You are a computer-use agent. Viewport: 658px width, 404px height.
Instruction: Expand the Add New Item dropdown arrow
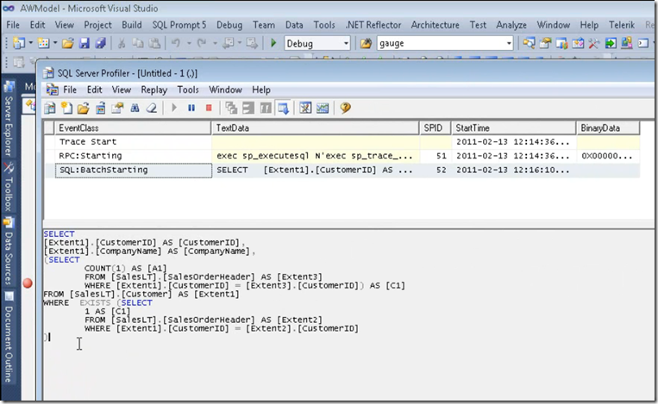coord(55,43)
